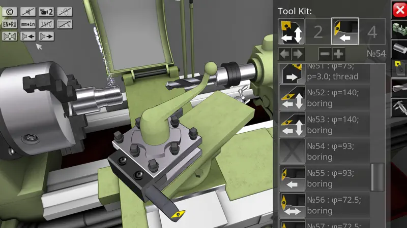Viewport: 407px width, 228px height.
Task: Open the drill bit sidebar icon
Action: coord(399,88)
